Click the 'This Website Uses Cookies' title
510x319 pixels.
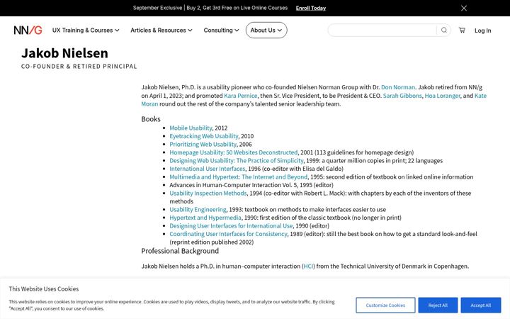[44, 289]
